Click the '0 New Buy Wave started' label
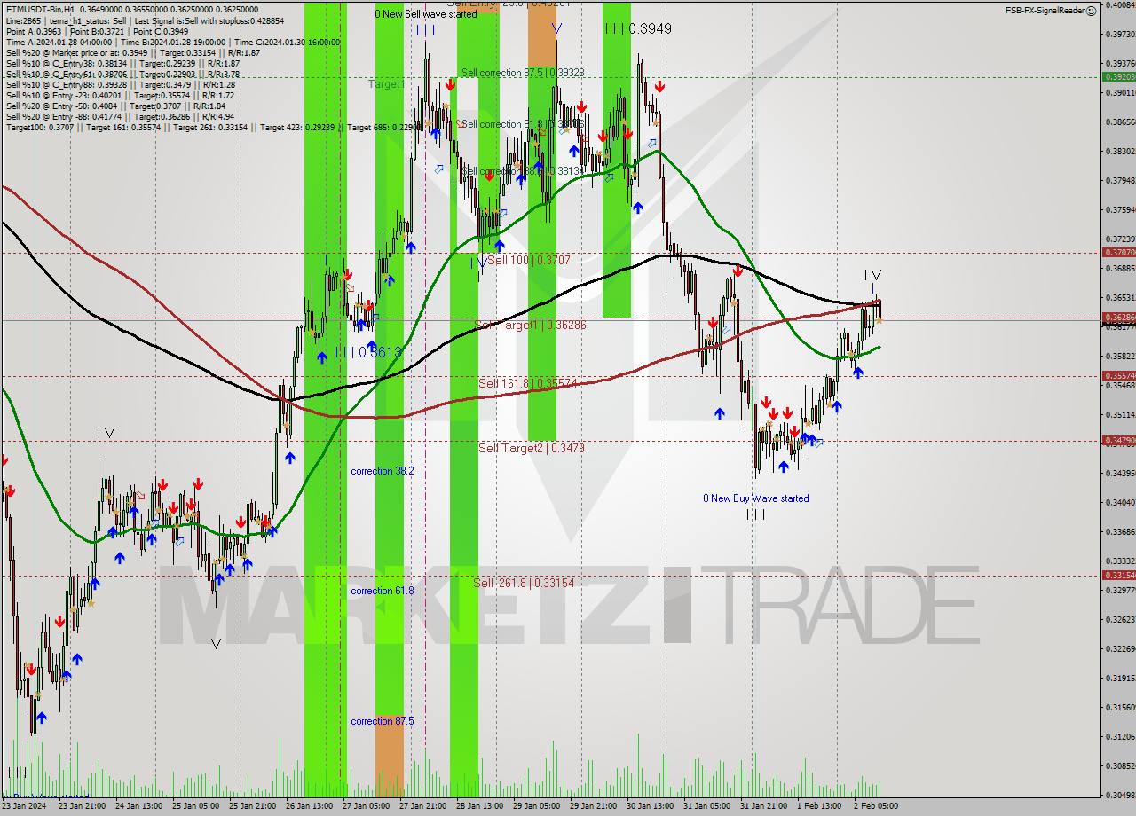The image size is (1136, 816). (756, 498)
